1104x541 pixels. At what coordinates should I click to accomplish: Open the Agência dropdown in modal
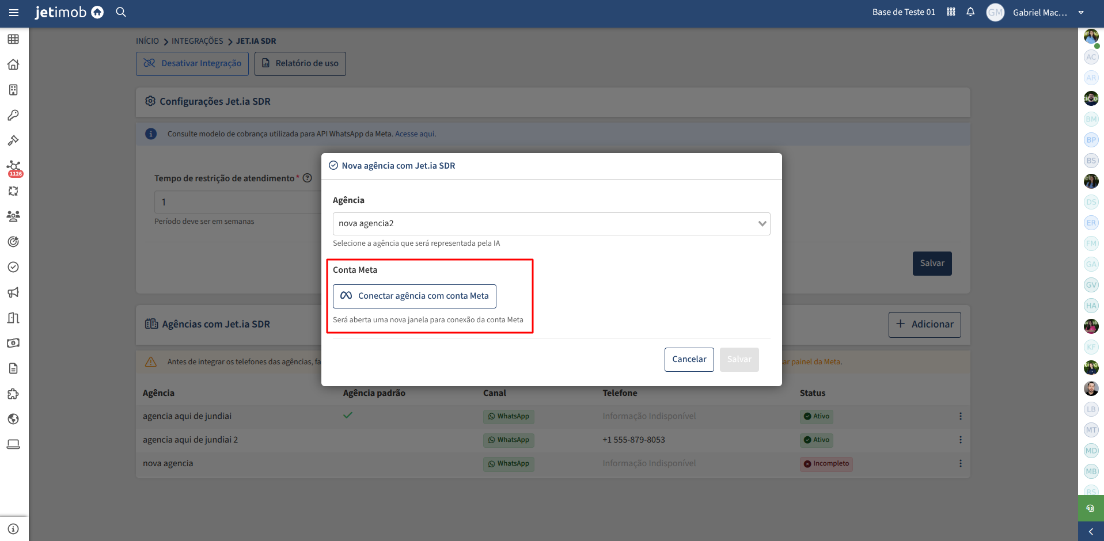pos(551,224)
